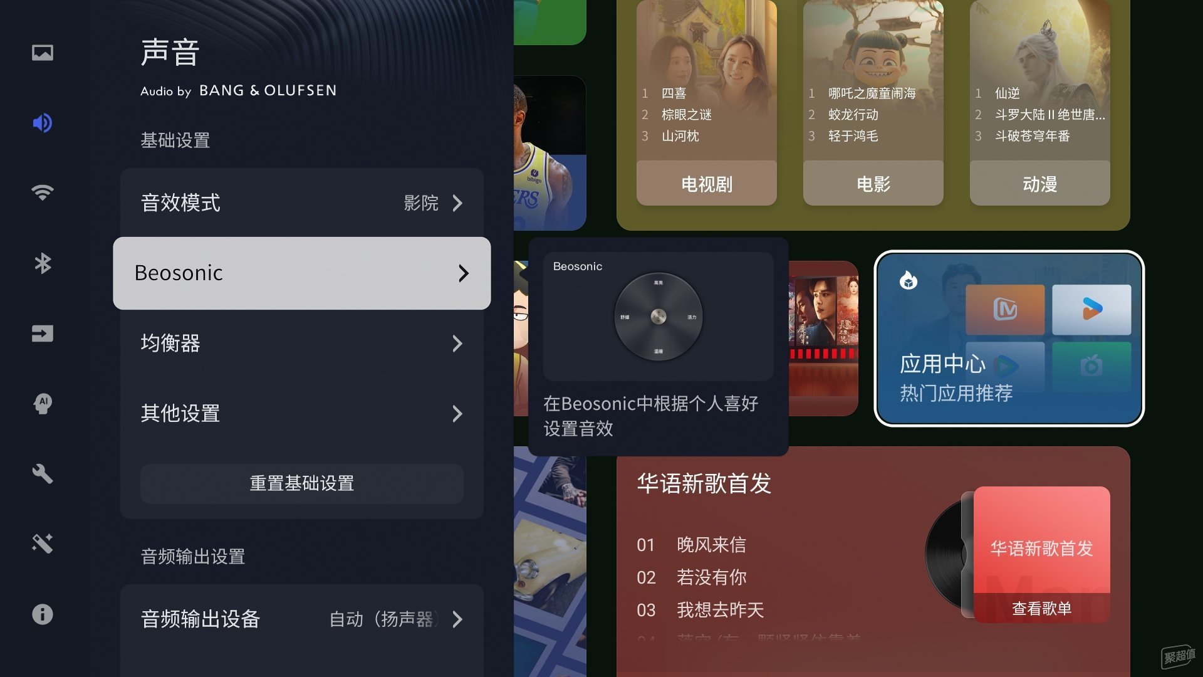Select the input source icon in sidebar
The height and width of the screenshot is (677, 1203).
click(43, 333)
